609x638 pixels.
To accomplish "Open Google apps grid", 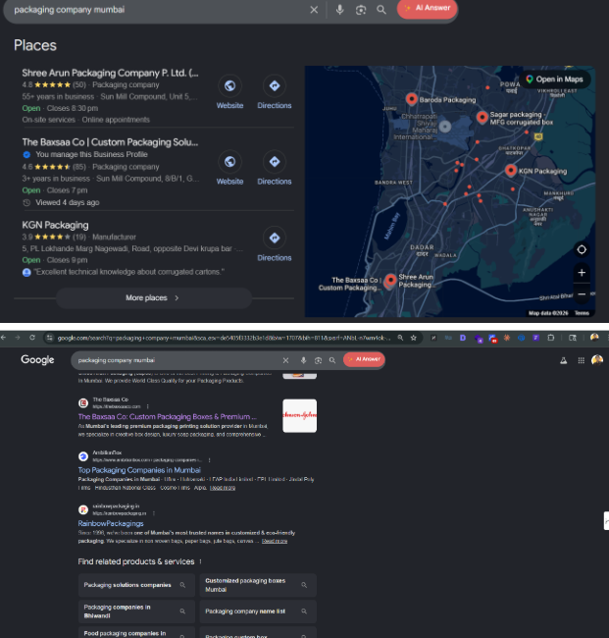I will pos(581,360).
